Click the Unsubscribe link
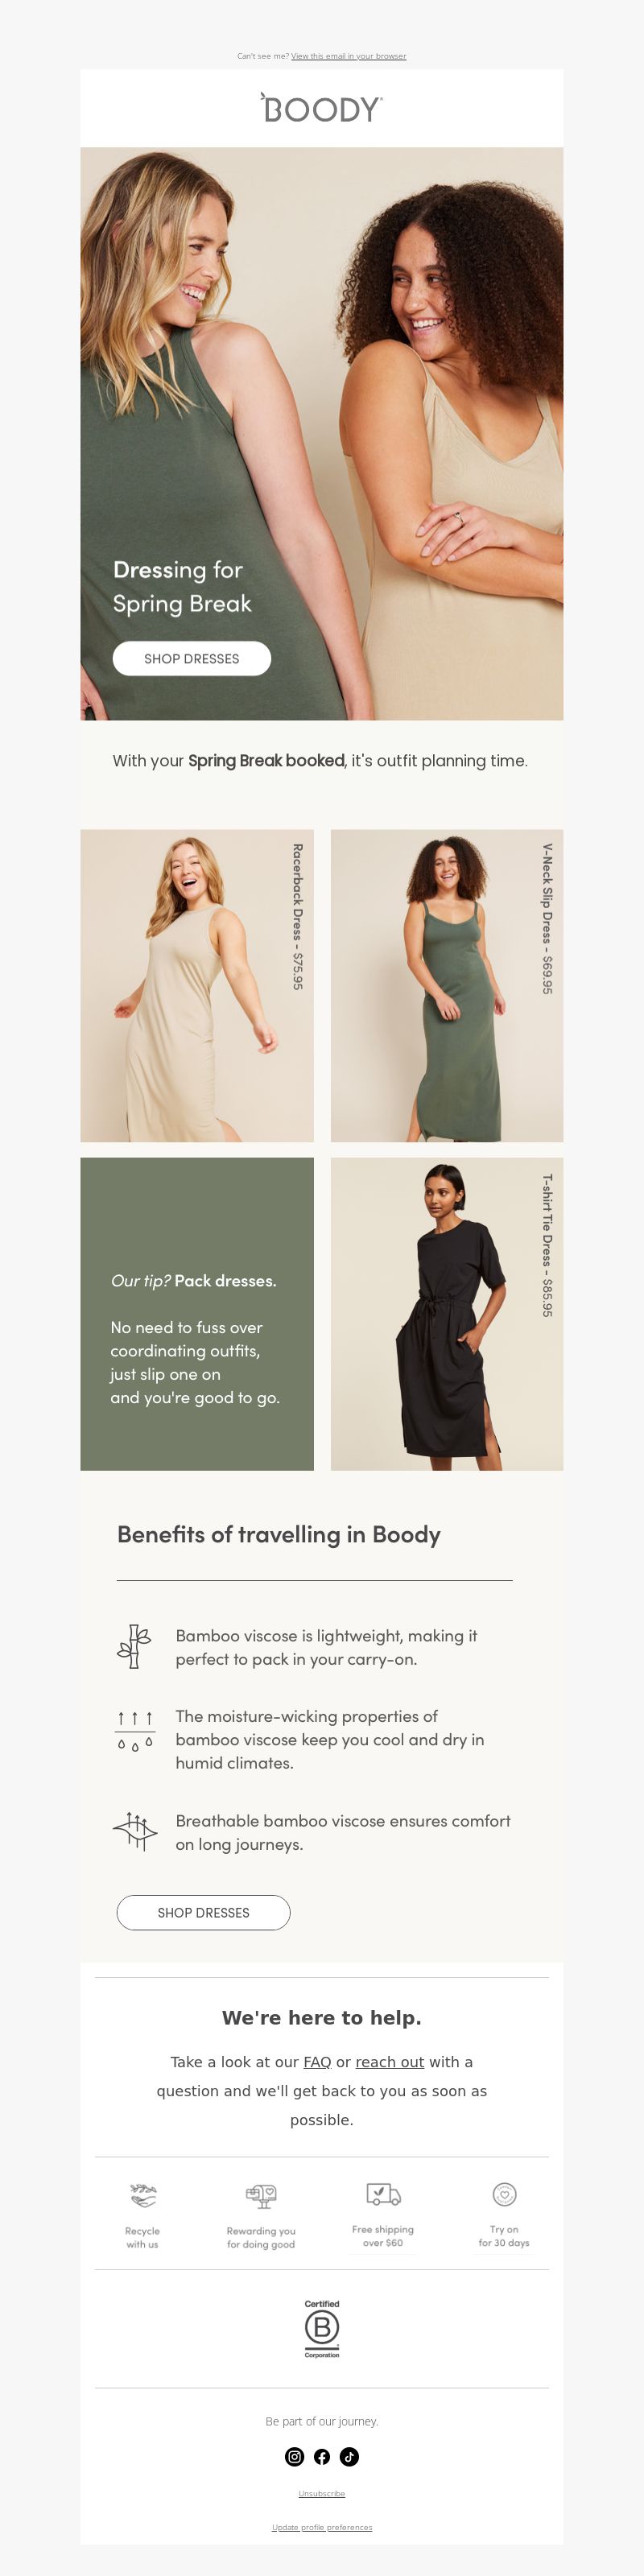Screen dimensions: 644x2576 point(322,2493)
